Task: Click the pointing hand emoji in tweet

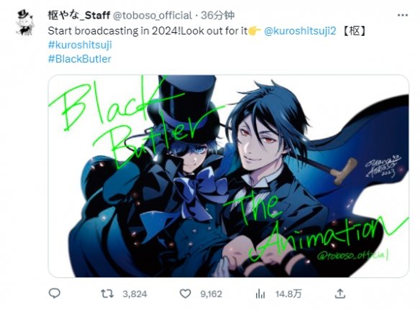Action: pos(254,31)
